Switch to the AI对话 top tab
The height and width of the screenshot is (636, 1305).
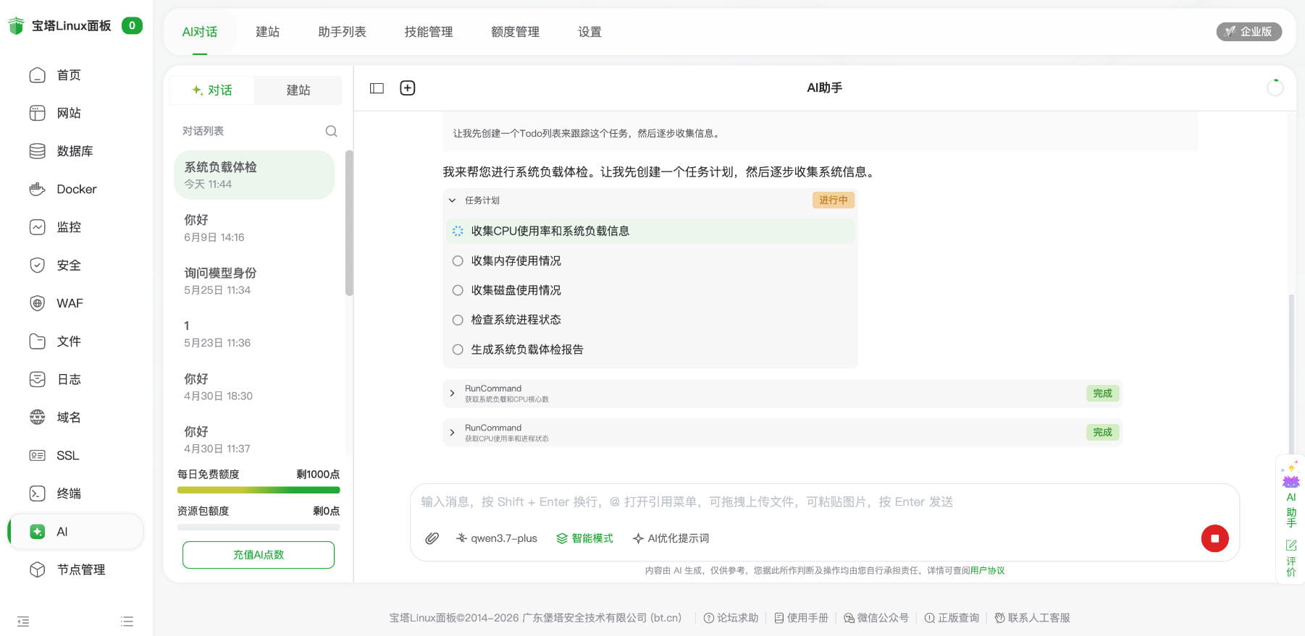click(200, 32)
